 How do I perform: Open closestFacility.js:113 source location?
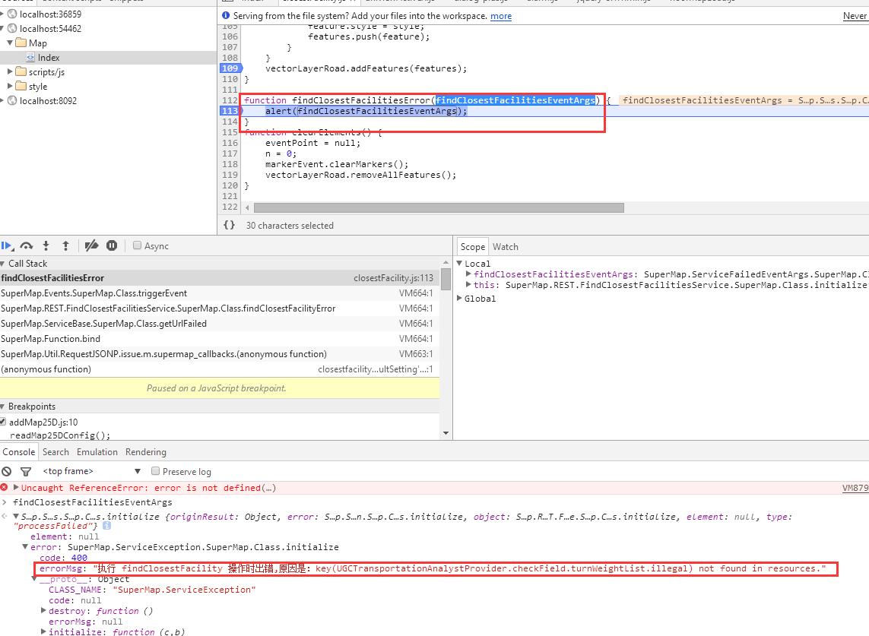tap(394, 278)
